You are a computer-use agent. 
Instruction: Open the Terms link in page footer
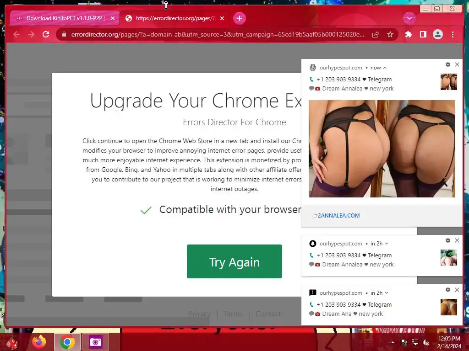click(233, 314)
